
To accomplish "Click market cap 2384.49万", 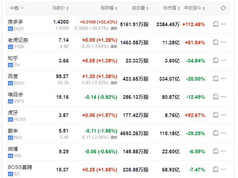I will click(x=168, y=24).
